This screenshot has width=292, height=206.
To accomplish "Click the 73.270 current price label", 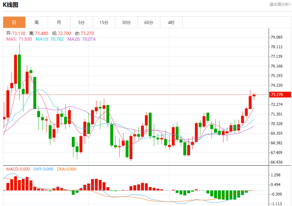I will [280, 95].
